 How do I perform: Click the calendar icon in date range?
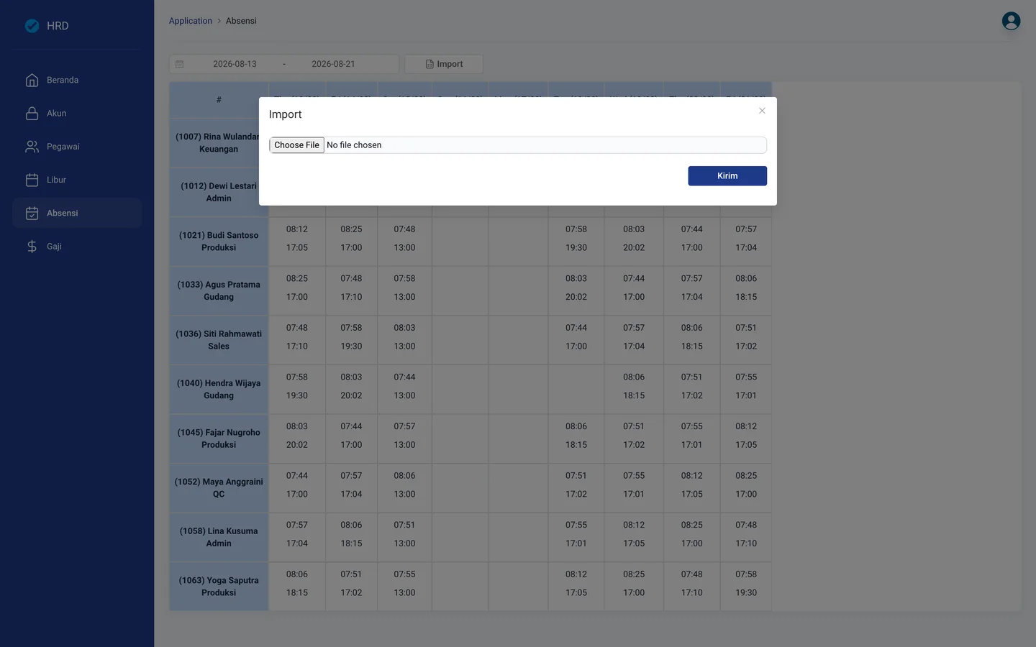coord(180,64)
